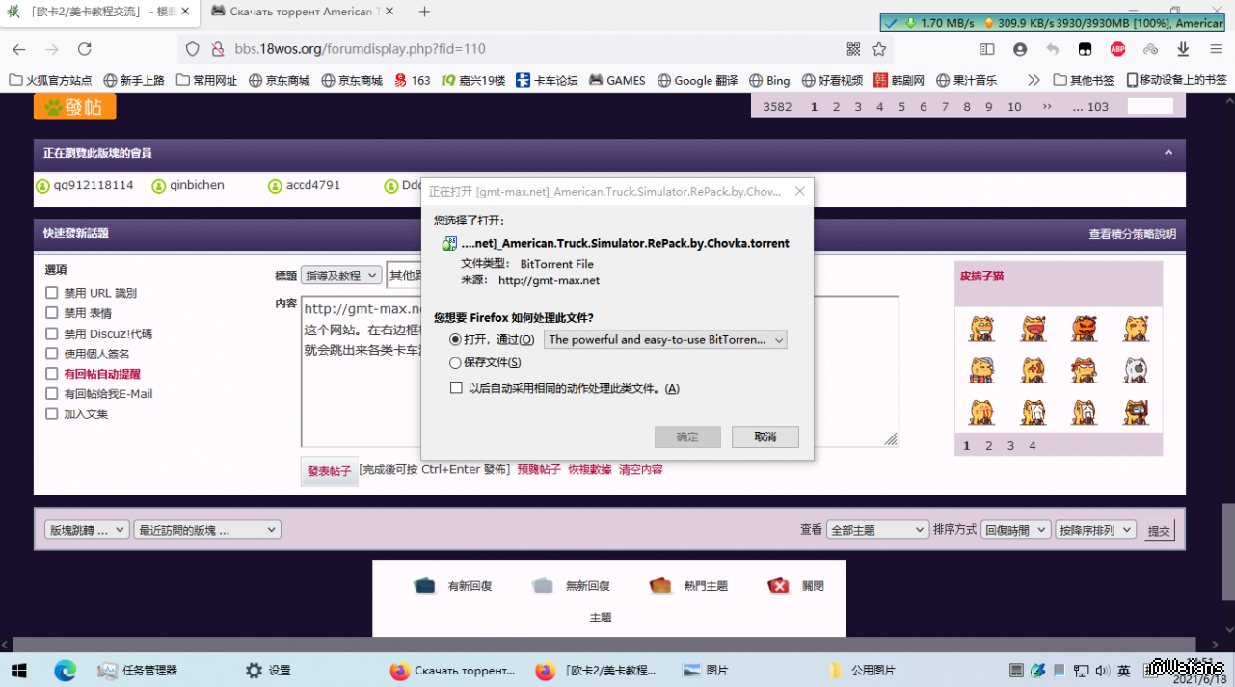Open the 指導及教程 title category dropdown
This screenshot has height=687, width=1235.
coord(341,276)
